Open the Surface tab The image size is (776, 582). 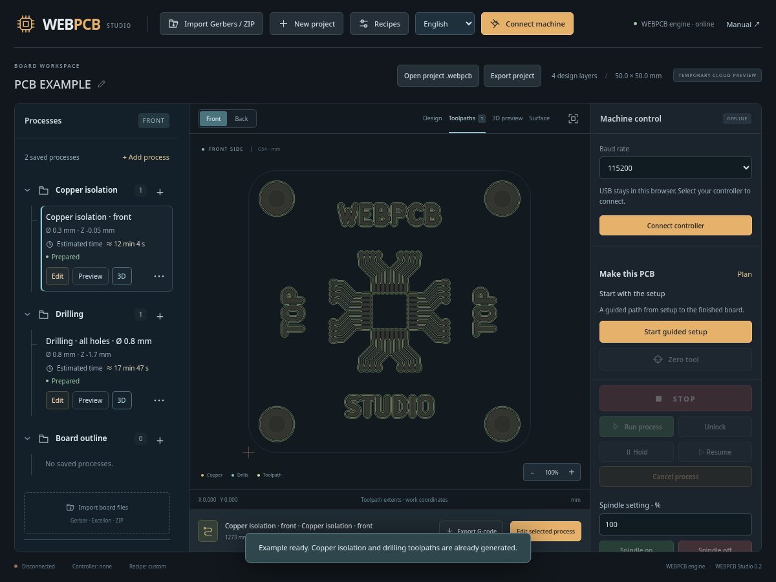click(539, 118)
